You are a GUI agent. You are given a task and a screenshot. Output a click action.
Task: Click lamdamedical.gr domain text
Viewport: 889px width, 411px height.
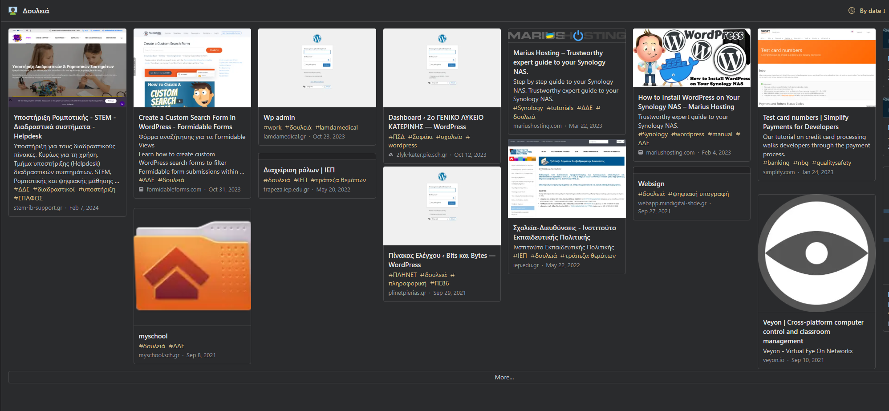point(284,136)
